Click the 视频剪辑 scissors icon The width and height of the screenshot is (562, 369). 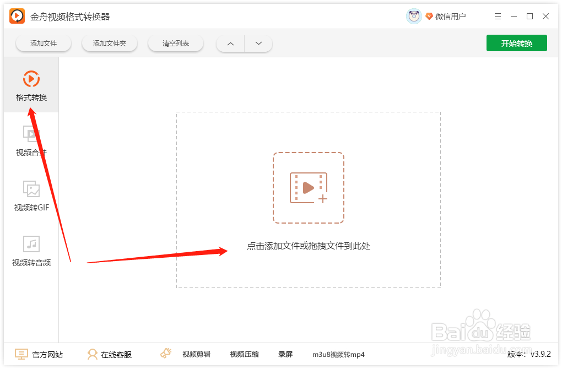coord(166,353)
